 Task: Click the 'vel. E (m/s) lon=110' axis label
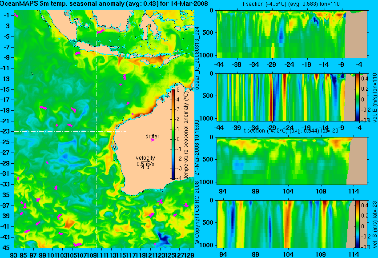click(x=374, y=98)
